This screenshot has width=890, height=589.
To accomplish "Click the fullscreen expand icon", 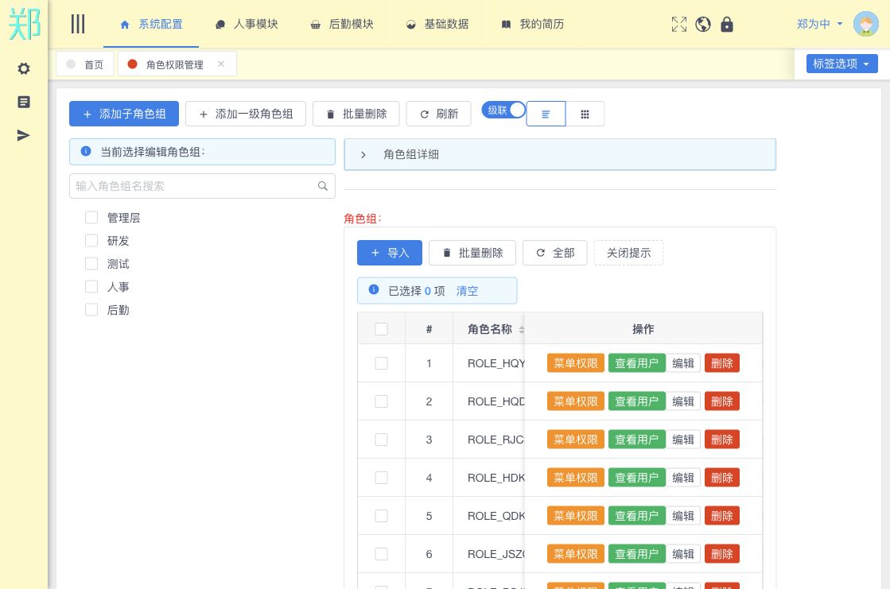I will click(679, 25).
